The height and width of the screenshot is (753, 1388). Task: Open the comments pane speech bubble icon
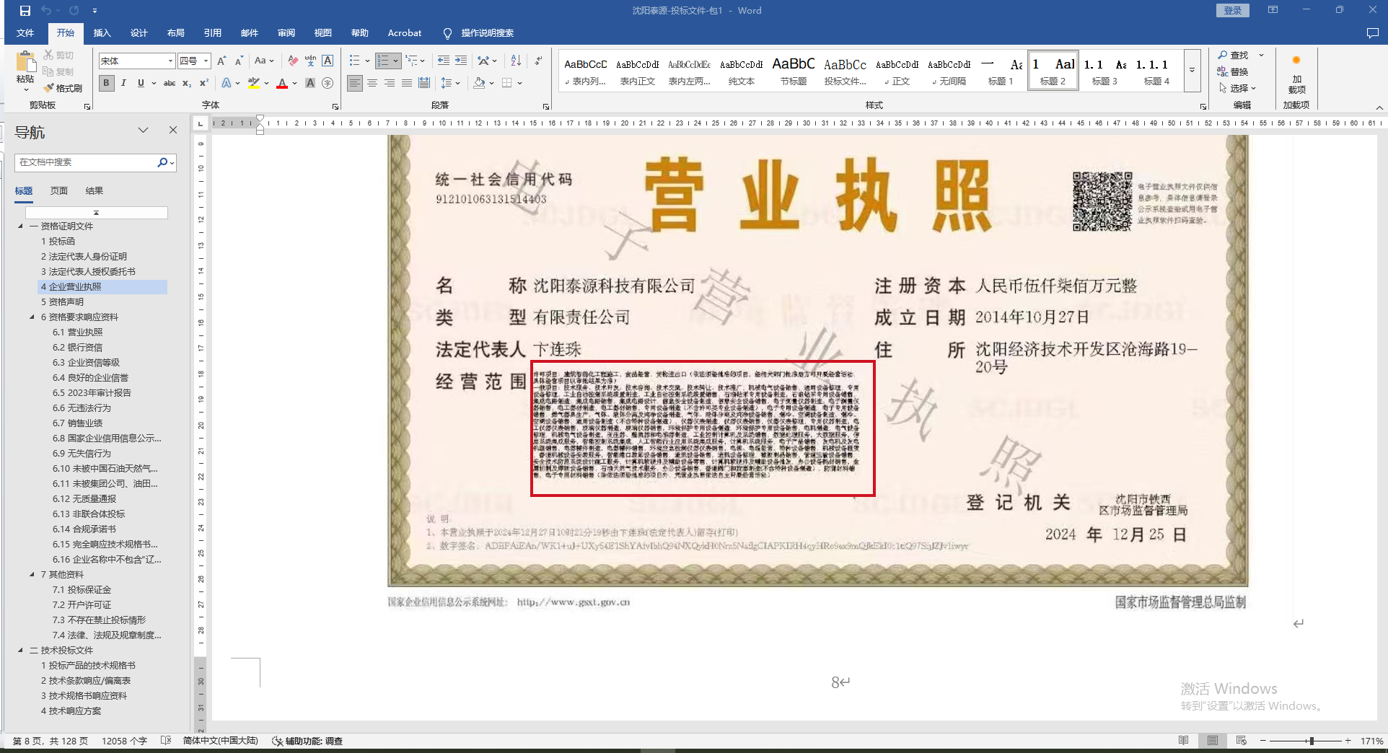pos(1372,33)
